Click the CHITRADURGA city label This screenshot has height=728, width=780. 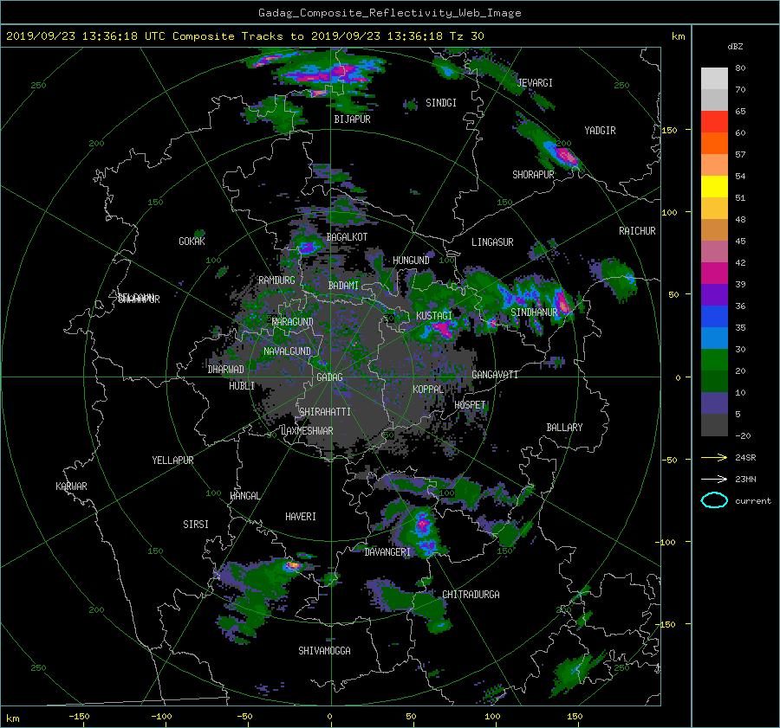pyautogui.click(x=471, y=595)
